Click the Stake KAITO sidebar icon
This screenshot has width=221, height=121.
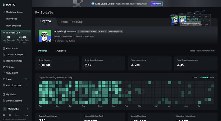[4, 73]
